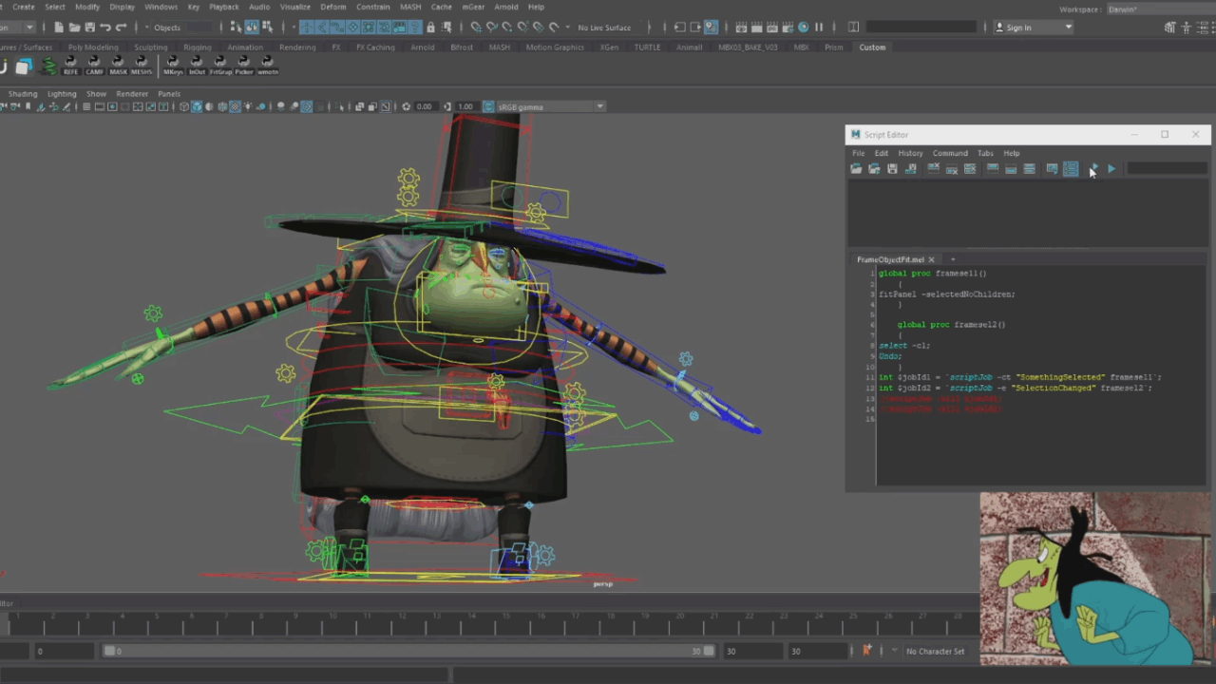Click the Source Script icon in Script Editor
Image resolution: width=1216 pixels, height=684 pixels.
click(874, 169)
